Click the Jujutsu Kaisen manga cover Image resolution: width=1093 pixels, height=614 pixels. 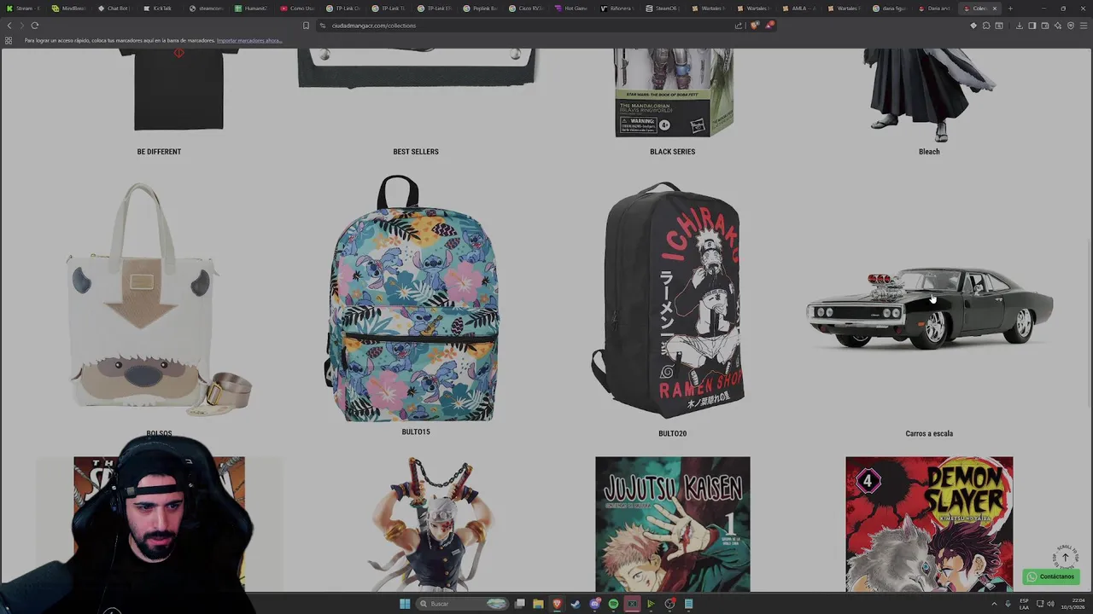click(673, 524)
